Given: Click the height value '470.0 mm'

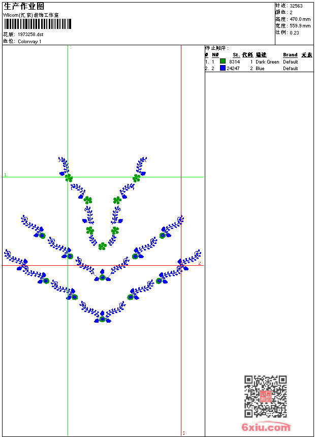Looking at the screenshot, I should [x=300, y=19].
